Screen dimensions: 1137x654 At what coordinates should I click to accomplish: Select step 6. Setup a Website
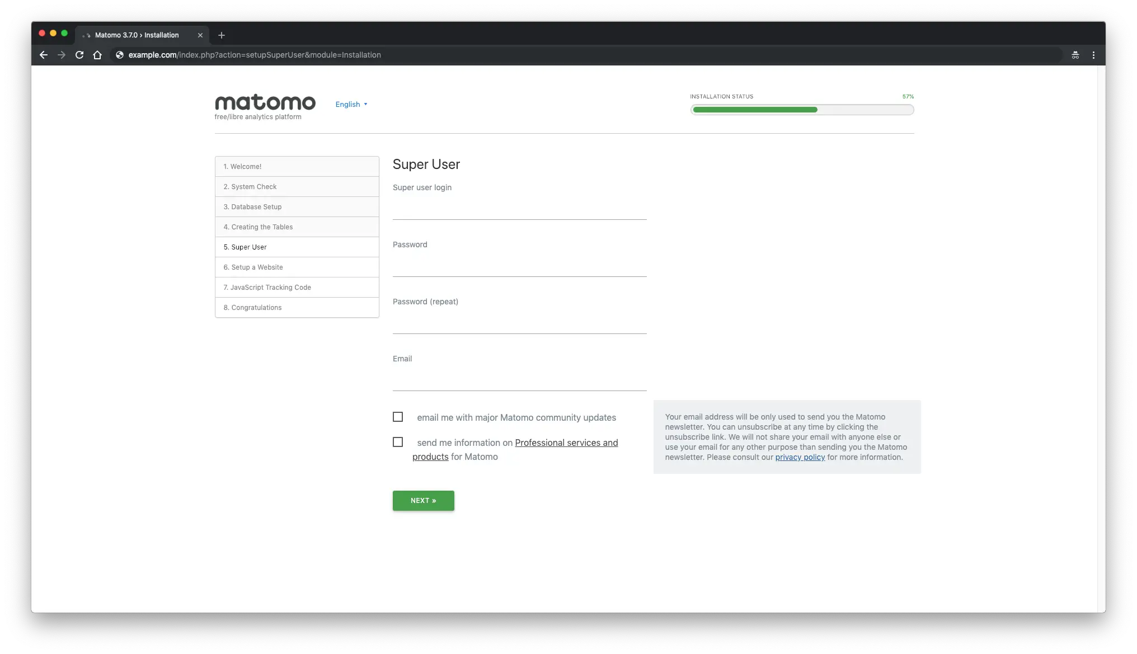tap(297, 267)
